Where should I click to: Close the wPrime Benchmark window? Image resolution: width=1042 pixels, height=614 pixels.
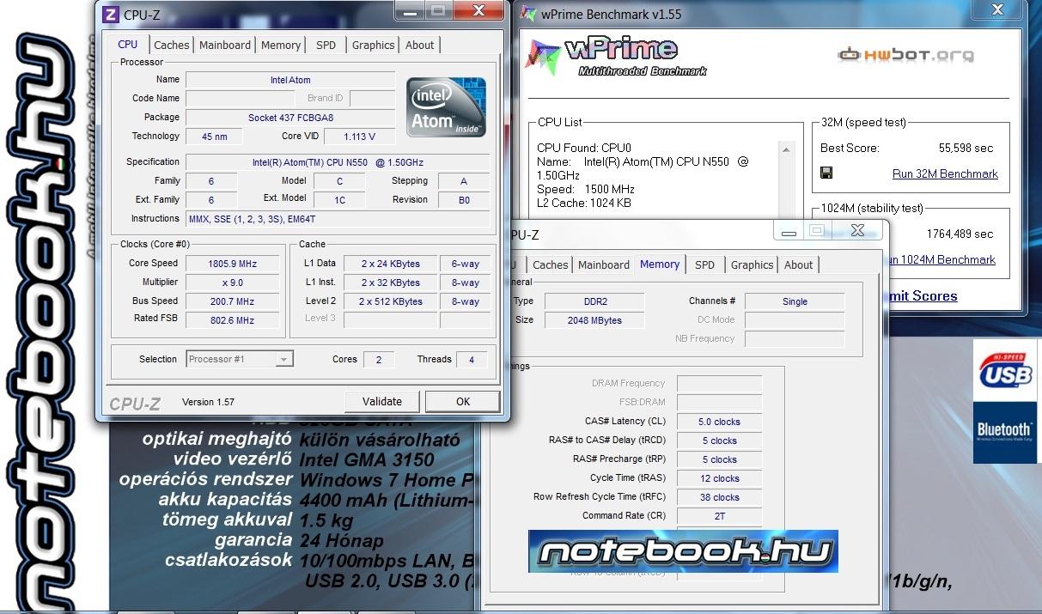click(x=997, y=9)
